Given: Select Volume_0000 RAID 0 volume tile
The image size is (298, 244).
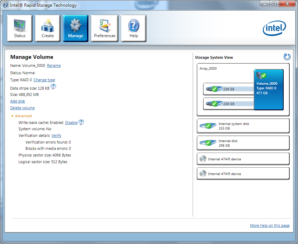Looking at the screenshot, I should pos(268,89).
